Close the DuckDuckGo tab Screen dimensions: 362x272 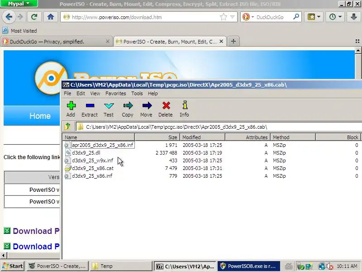108,41
